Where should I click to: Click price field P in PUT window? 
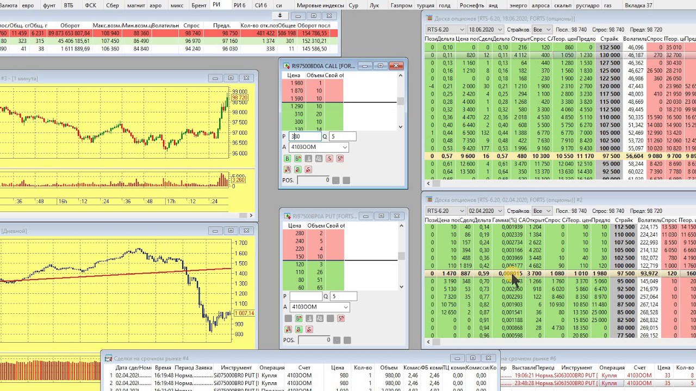point(306,297)
